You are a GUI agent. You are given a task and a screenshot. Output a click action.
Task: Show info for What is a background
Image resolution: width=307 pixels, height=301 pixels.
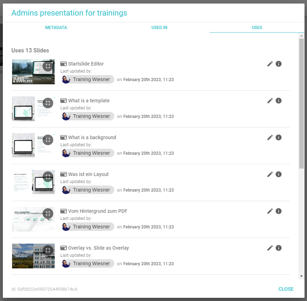click(x=279, y=137)
